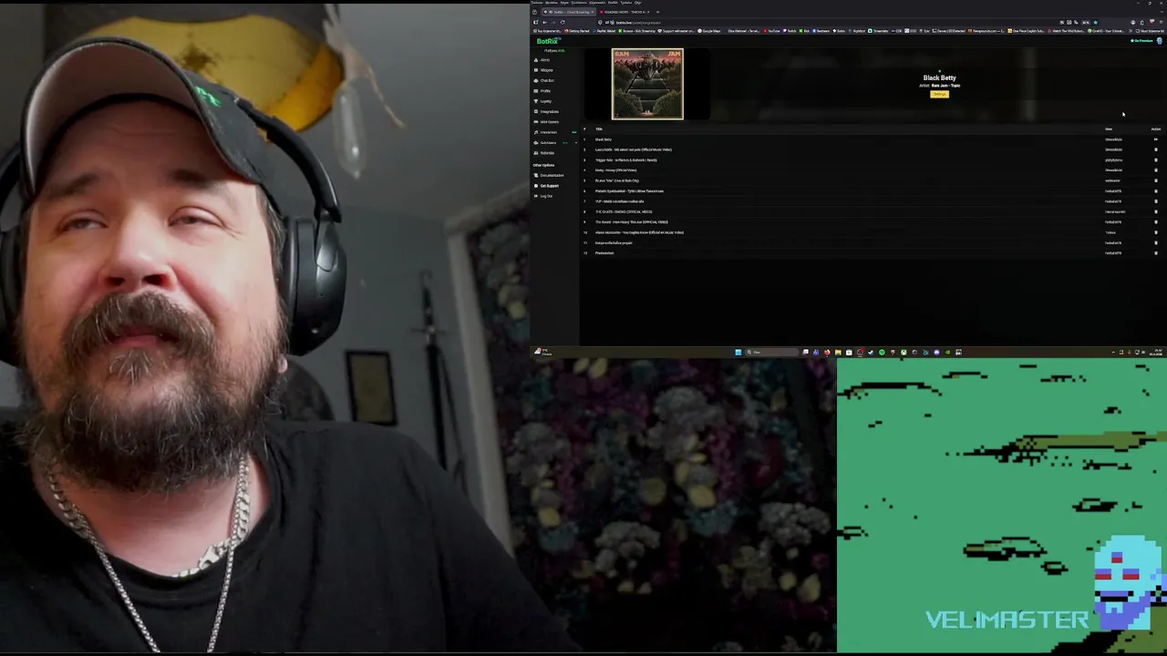Delete The Sword - How Heavy song row

click(1156, 222)
